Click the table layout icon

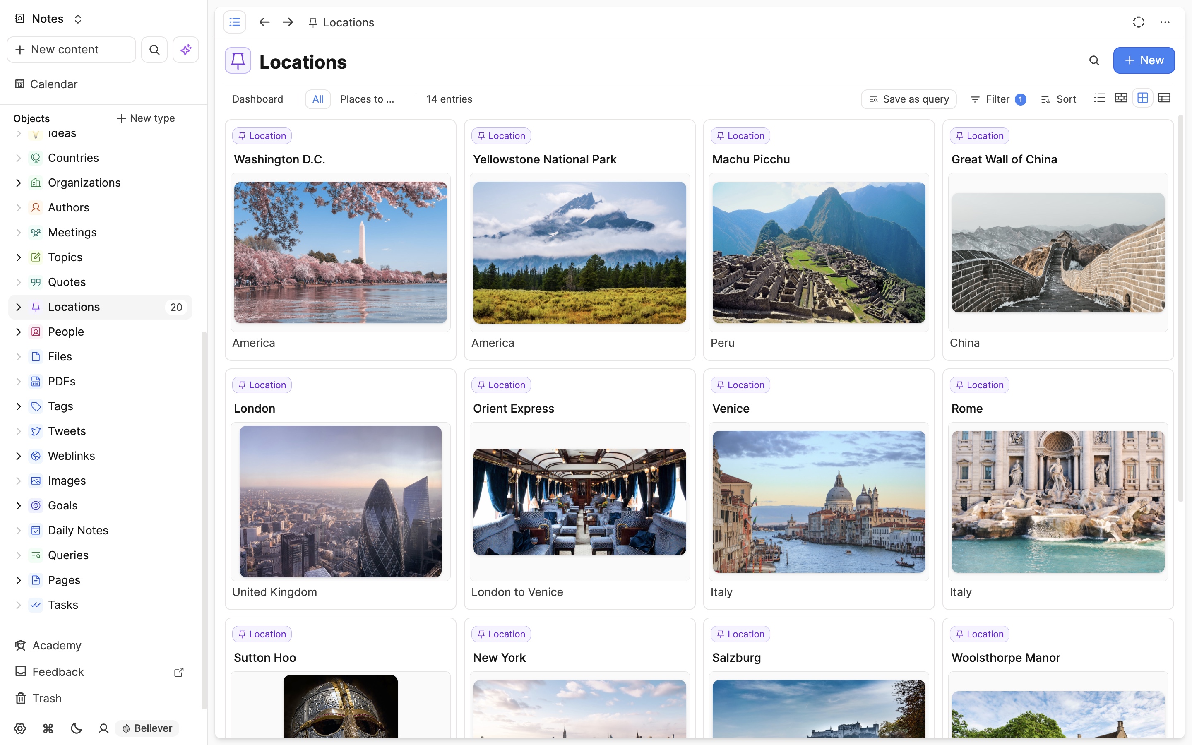point(1164,99)
